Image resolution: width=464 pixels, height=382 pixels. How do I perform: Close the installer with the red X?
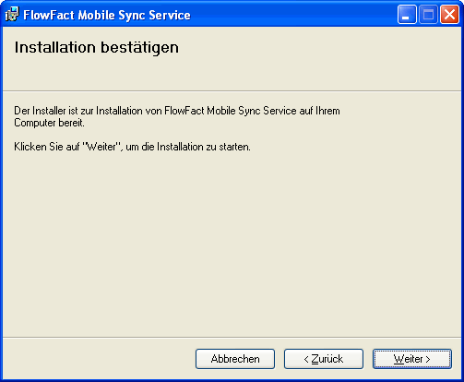(x=449, y=14)
